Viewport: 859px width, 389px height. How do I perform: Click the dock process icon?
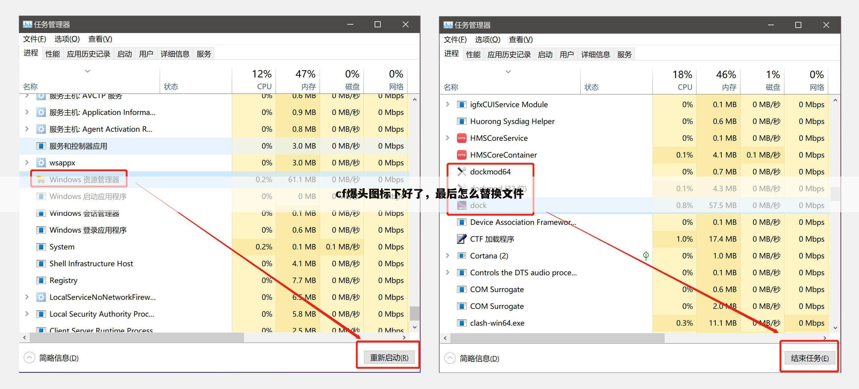point(461,205)
